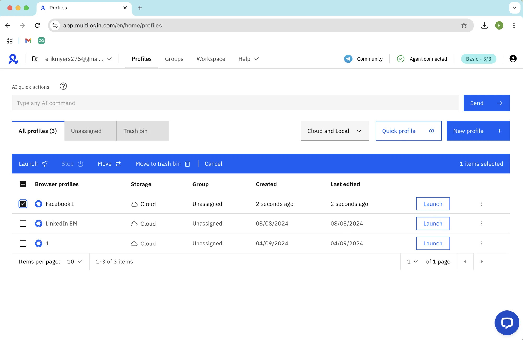Expand the Cloud and Local dropdown
The width and height of the screenshot is (523, 340).
tap(334, 131)
